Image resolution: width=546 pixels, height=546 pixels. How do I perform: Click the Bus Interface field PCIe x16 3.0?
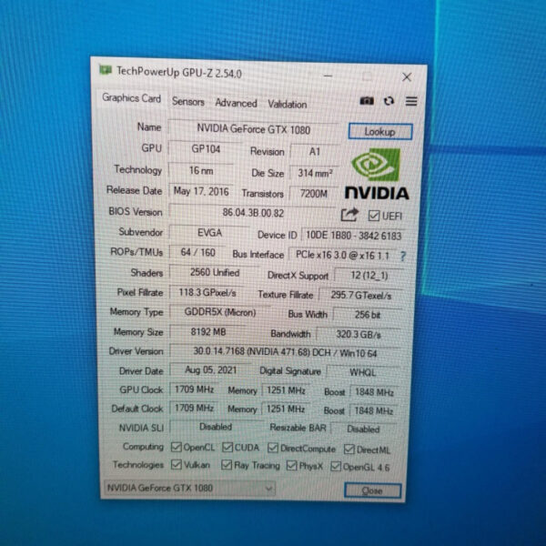coord(342,255)
